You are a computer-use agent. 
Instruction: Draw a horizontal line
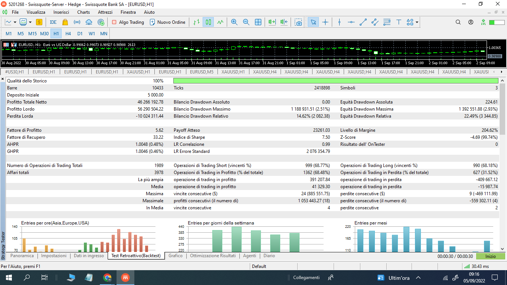point(351,22)
